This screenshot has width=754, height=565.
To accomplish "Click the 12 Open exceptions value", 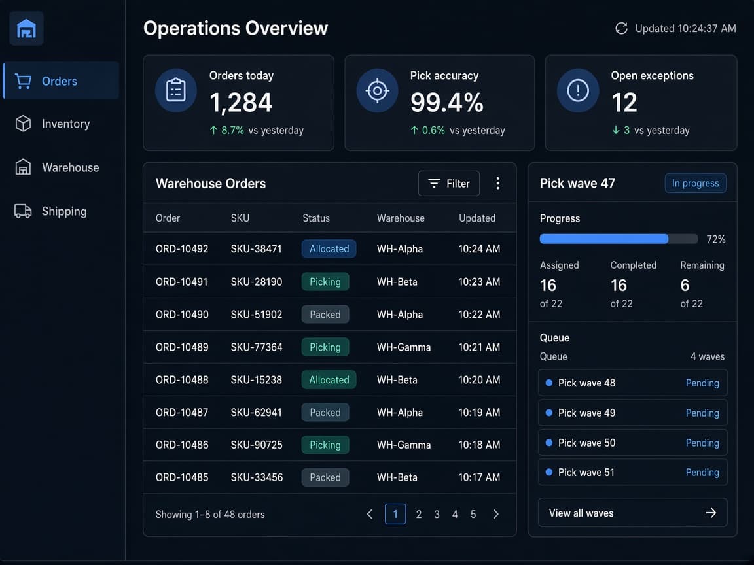I will point(624,102).
